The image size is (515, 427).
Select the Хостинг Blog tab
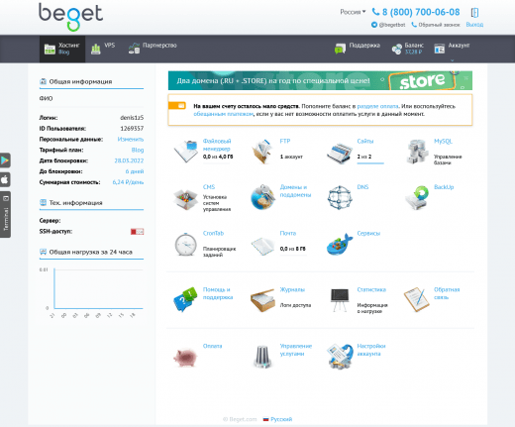(x=62, y=49)
